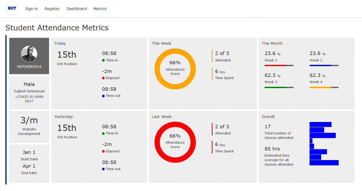362x191 pixels.
Task: Click the 17 total classes attended value
Action: point(268,127)
